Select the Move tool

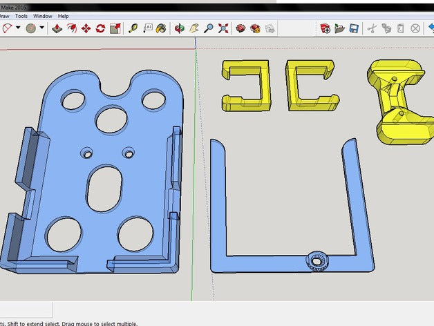(x=86, y=28)
